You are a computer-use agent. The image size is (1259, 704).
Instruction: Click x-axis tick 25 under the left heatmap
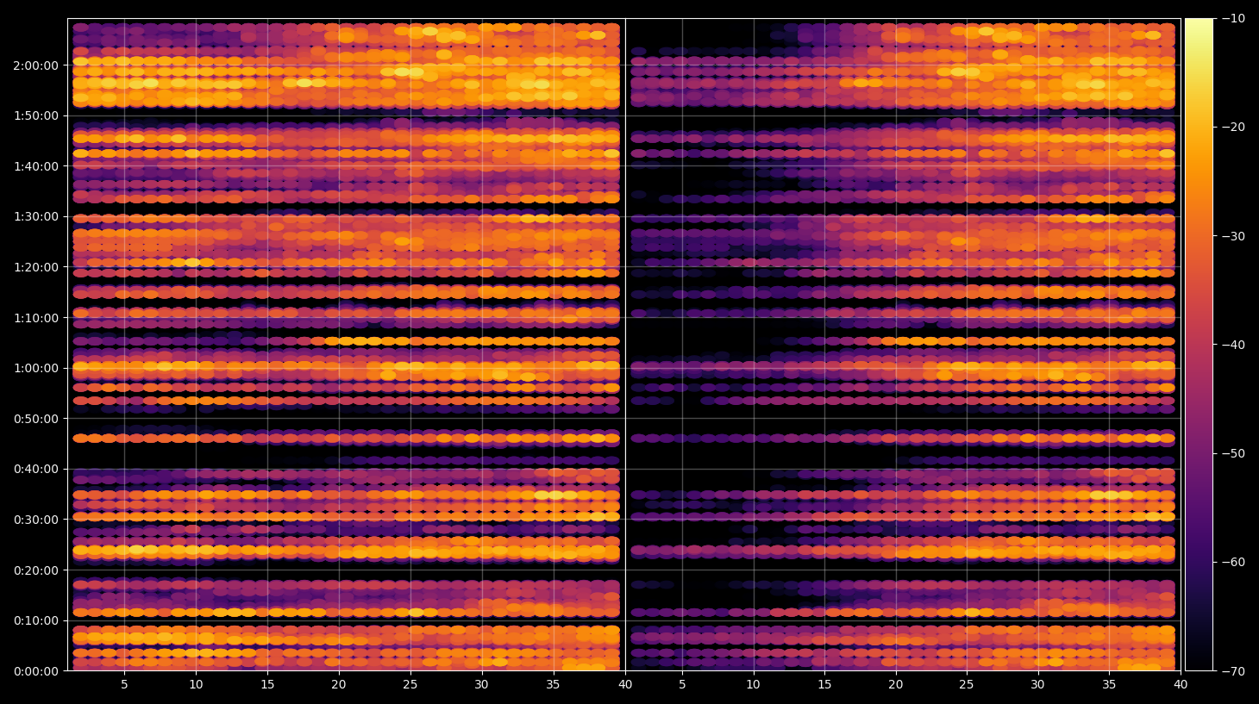410,685
